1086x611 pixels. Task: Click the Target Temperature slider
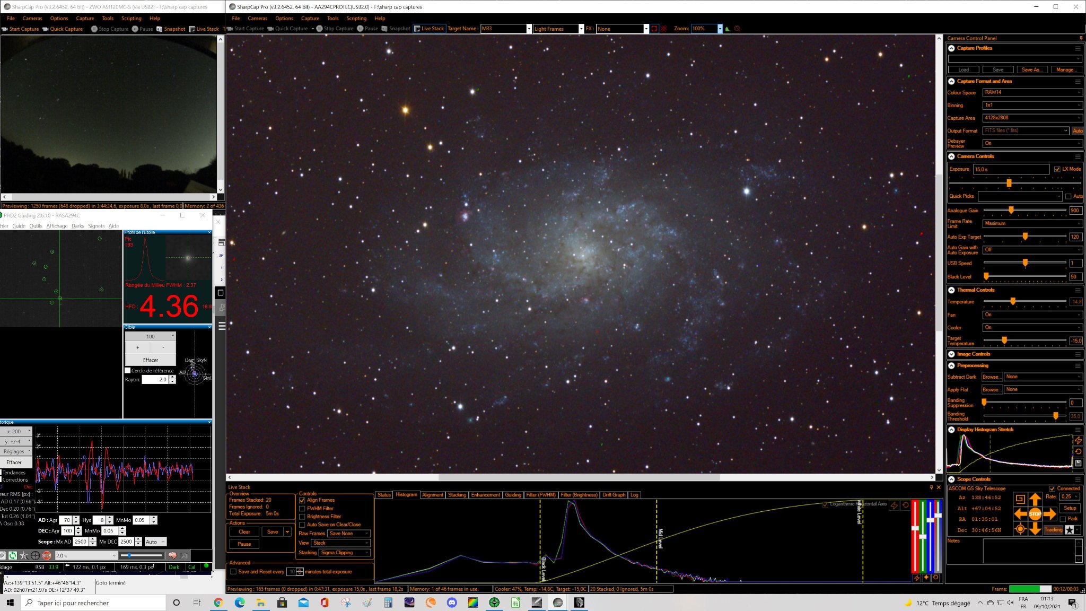tap(1024, 341)
